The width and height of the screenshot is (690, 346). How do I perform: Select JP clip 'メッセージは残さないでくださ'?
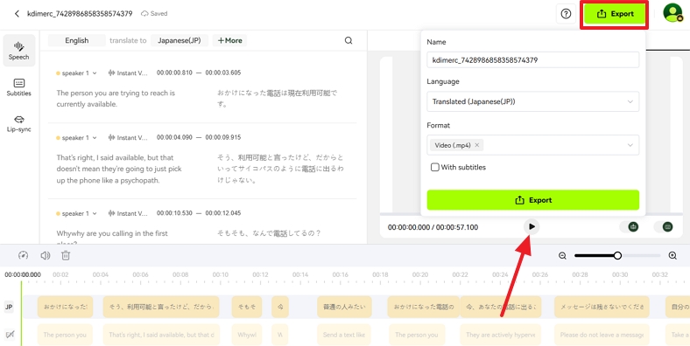[x=602, y=307]
